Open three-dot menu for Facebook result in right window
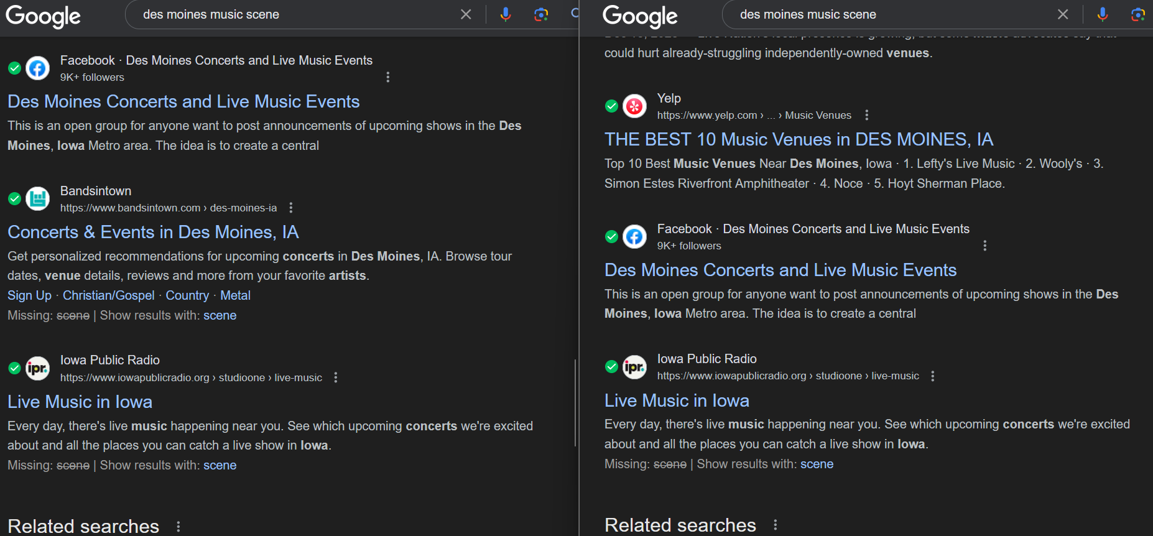 click(984, 246)
